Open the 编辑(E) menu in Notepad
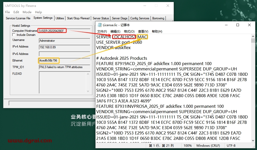Screen dimensions: 257x150 [115, 31]
